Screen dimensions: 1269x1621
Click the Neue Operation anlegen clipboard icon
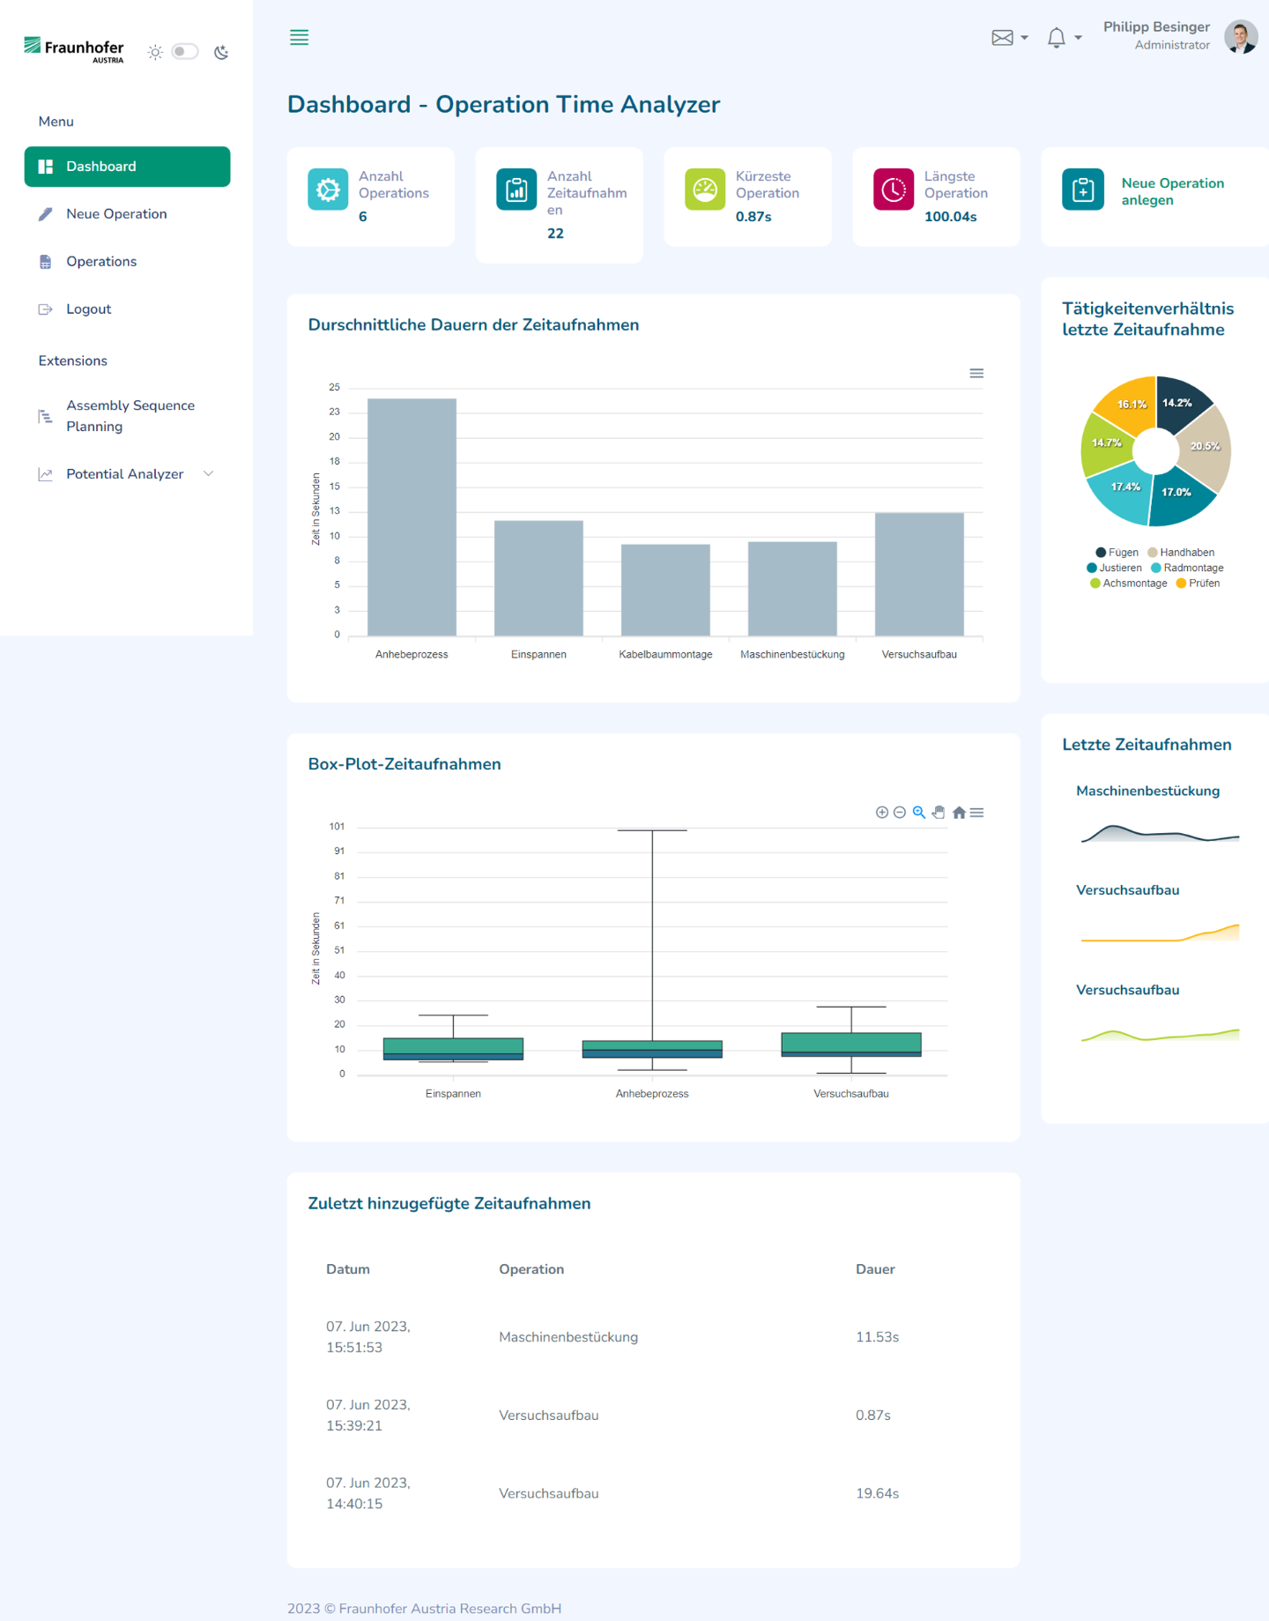[x=1082, y=190]
